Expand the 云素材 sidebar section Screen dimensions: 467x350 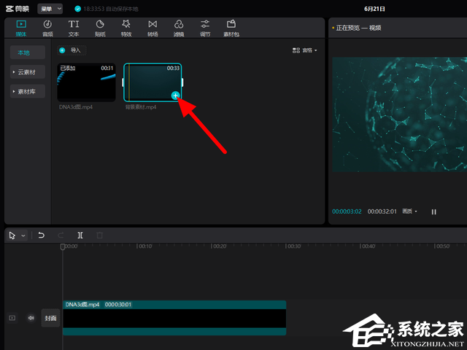(x=28, y=72)
